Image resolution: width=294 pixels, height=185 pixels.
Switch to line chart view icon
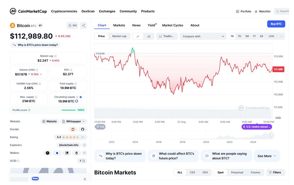tap(138, 36)
